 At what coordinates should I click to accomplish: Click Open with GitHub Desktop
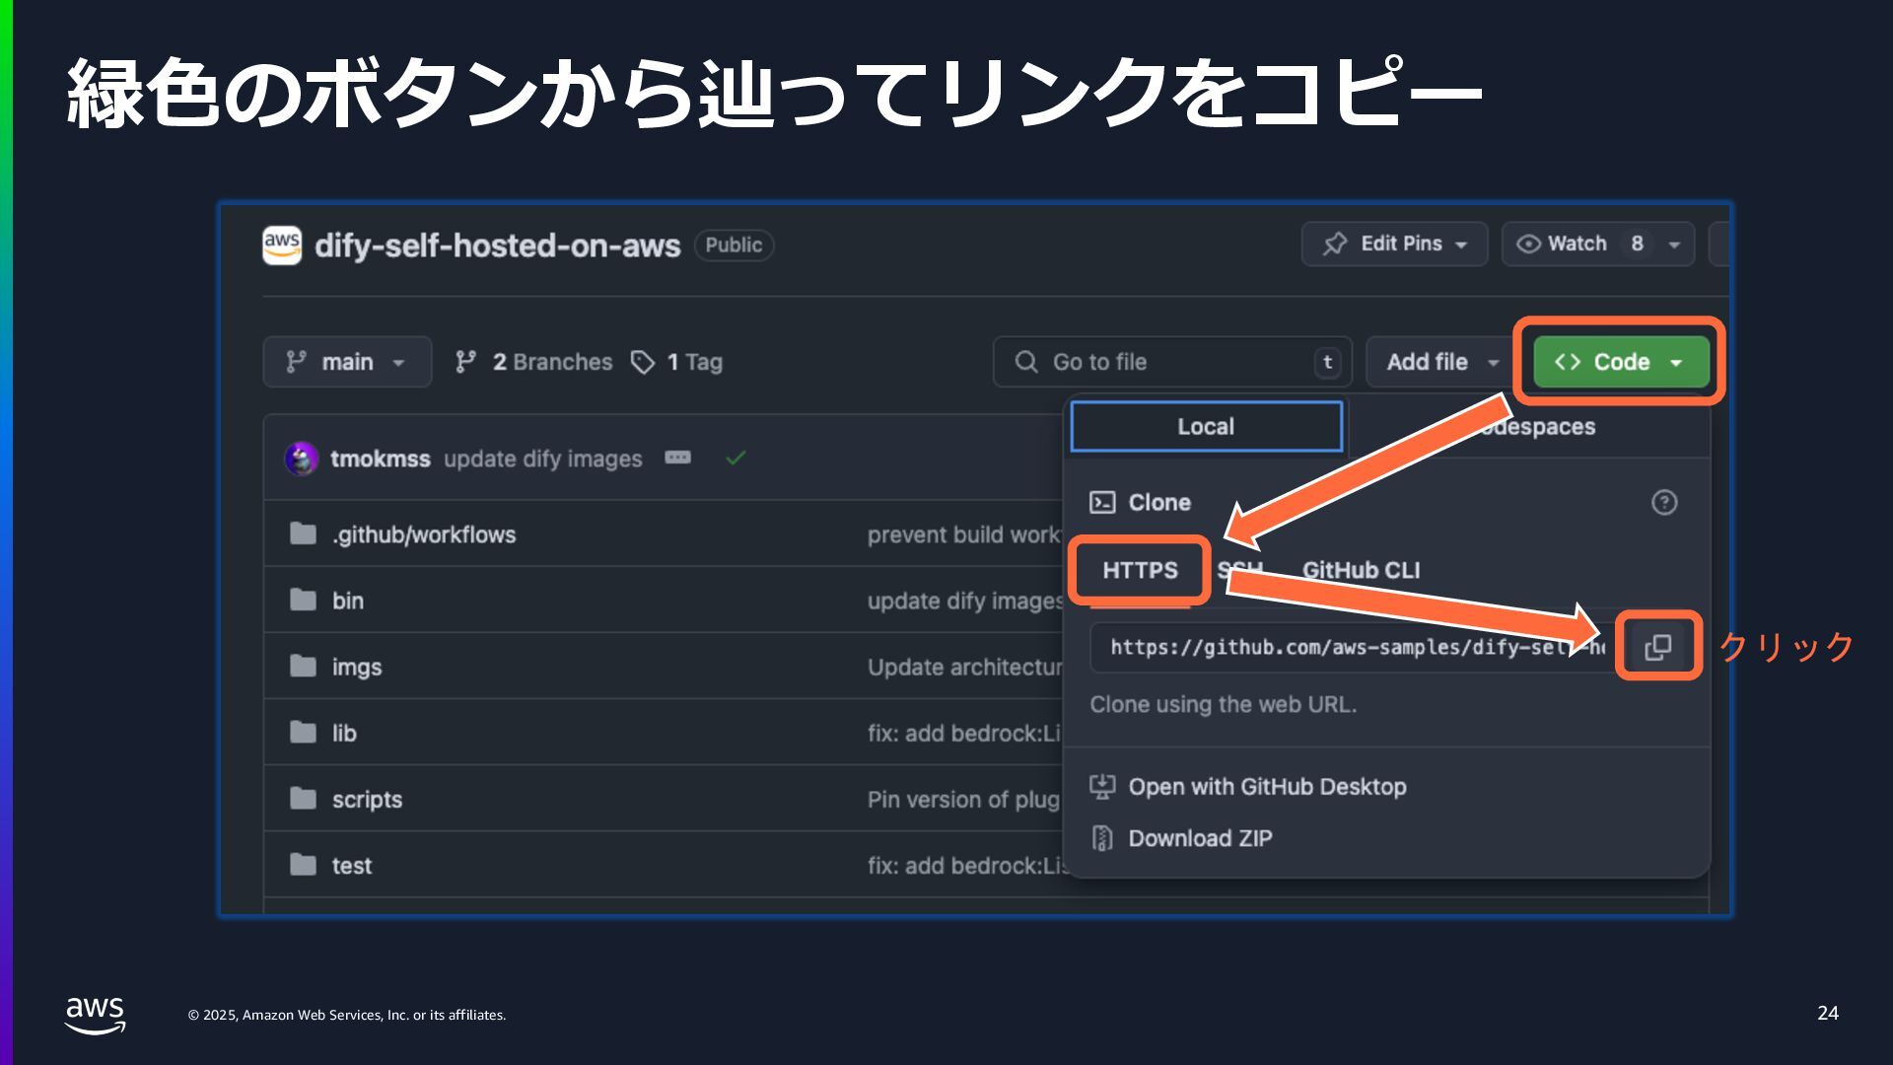1267,787
